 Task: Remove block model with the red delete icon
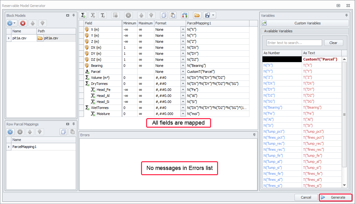23,23
